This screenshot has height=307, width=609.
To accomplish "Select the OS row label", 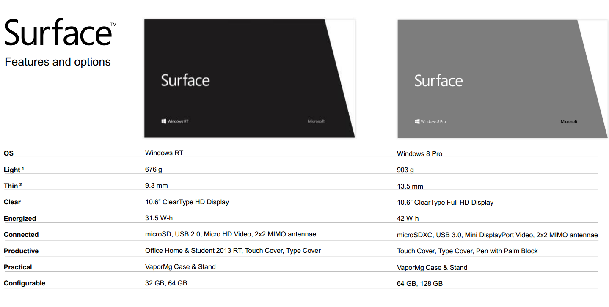I will pyautogui.click(x=8, y=153).
